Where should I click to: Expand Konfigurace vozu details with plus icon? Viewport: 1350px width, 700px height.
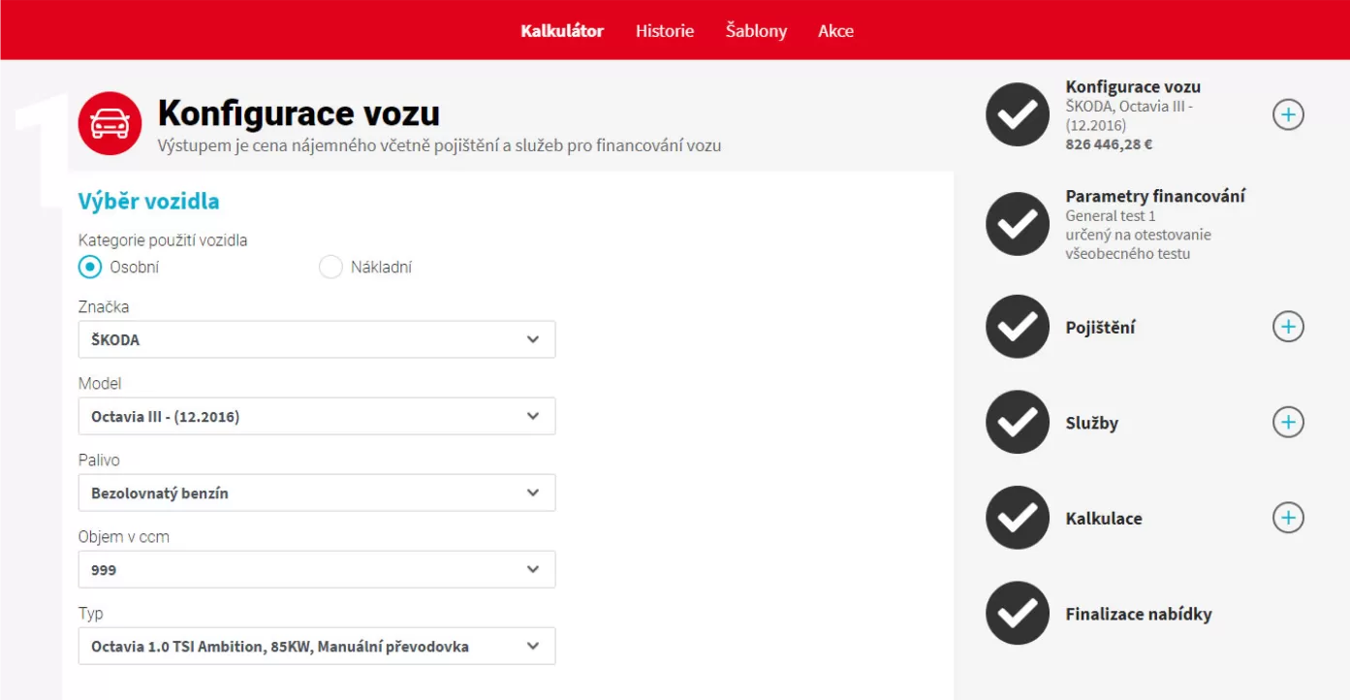[1288, 115]
